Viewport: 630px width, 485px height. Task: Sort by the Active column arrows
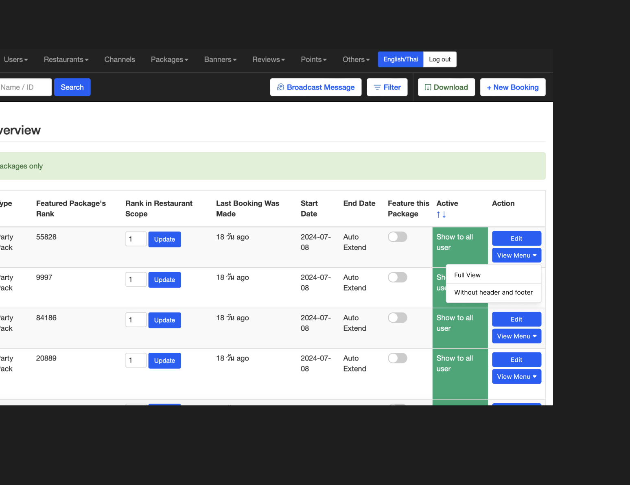[x=441, y=214]
